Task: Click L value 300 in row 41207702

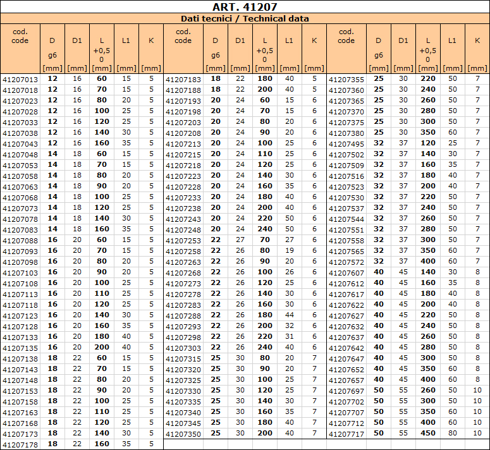Action: (x=428, y=401)
